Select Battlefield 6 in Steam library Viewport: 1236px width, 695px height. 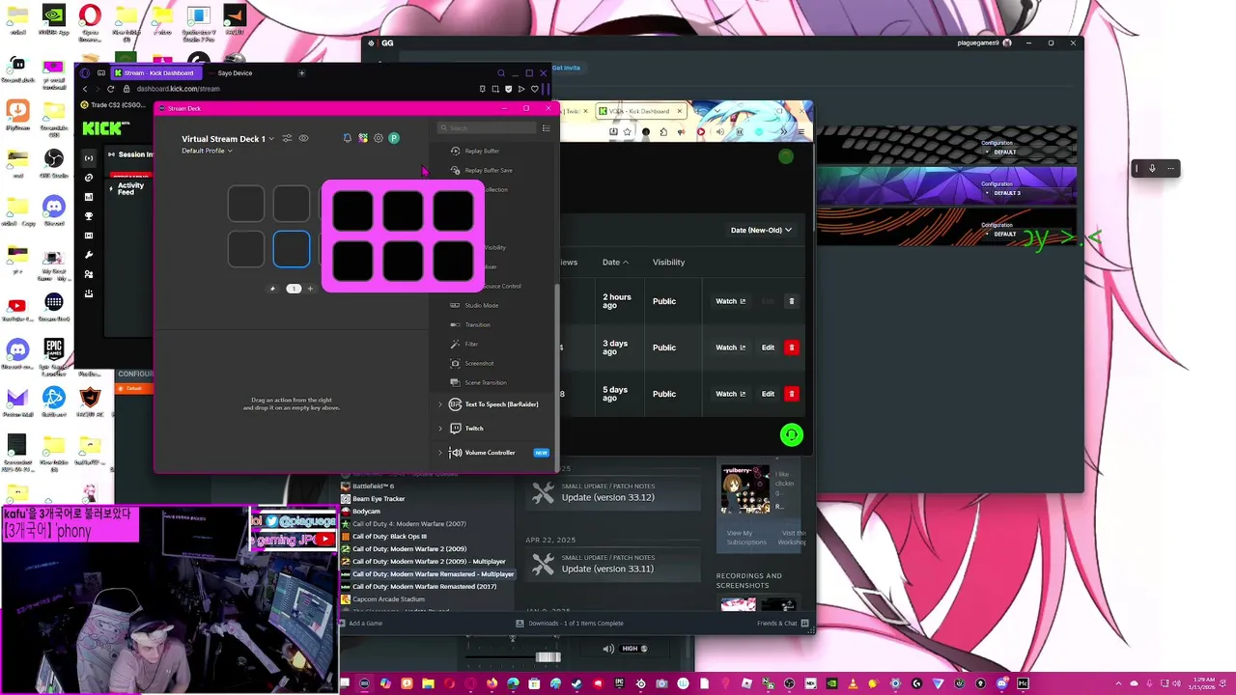click(x=373, y=486)
